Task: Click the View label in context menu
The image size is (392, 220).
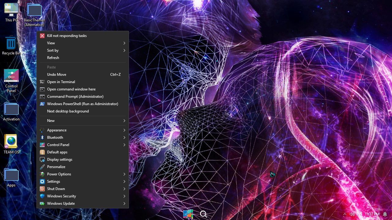Action: (51, 43)
